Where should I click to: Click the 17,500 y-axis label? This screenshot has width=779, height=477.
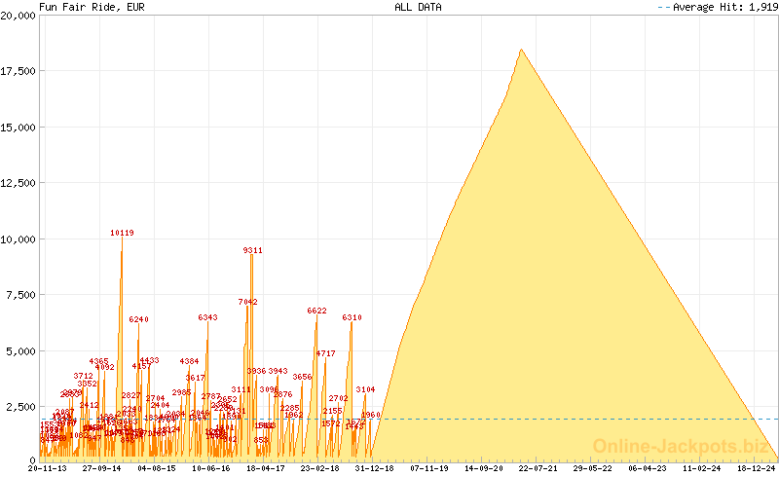(x=18, y=71)
